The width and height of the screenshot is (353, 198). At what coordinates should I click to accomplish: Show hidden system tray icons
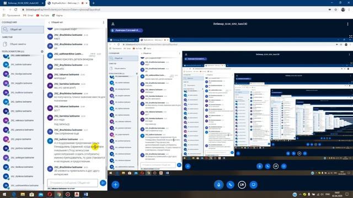[300, 194]
